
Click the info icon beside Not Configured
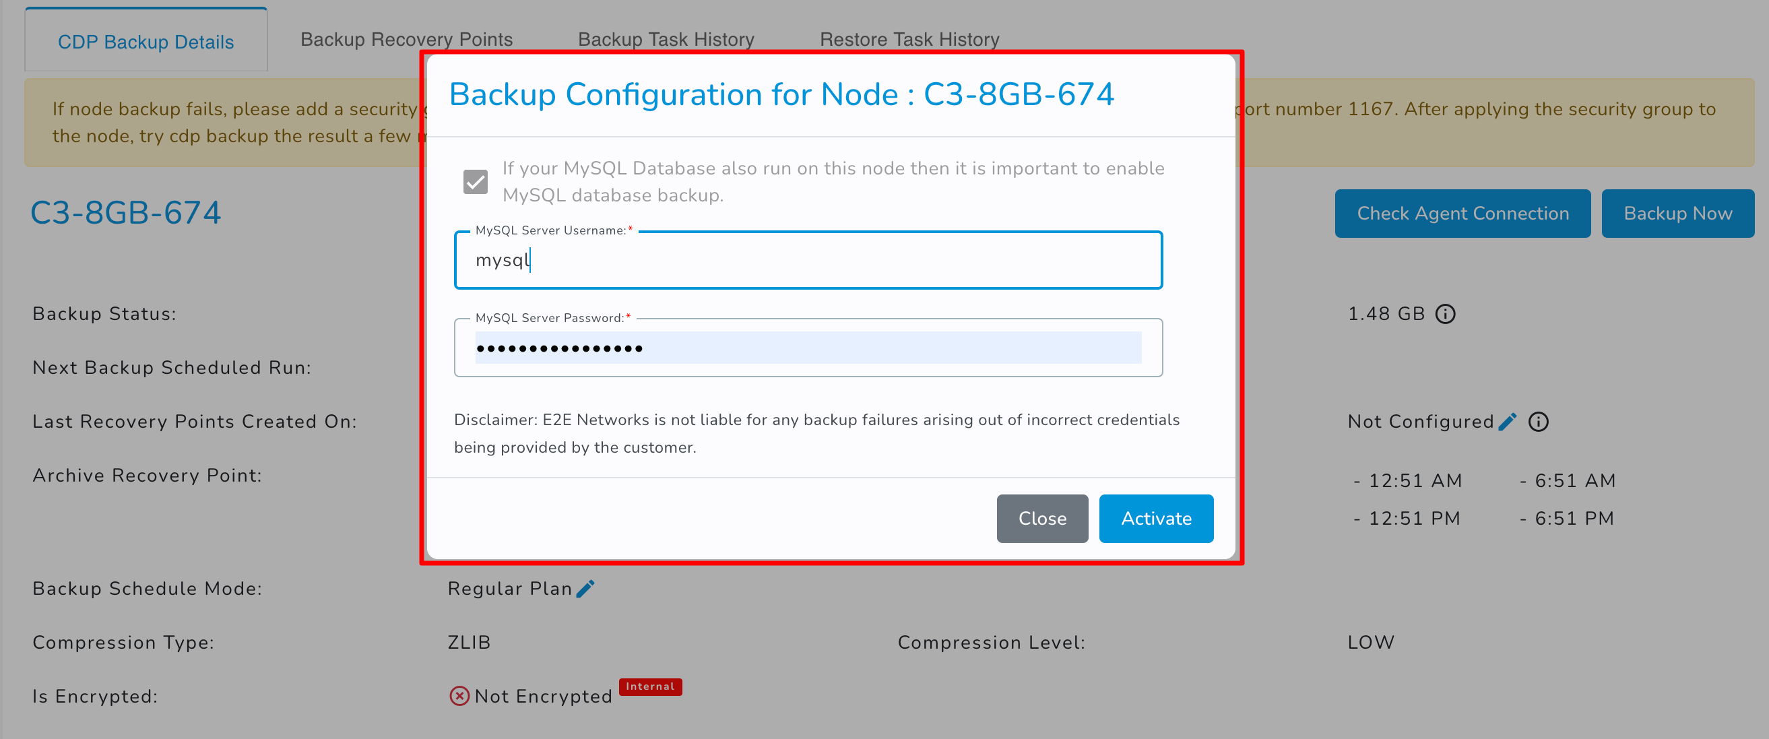1538,422
